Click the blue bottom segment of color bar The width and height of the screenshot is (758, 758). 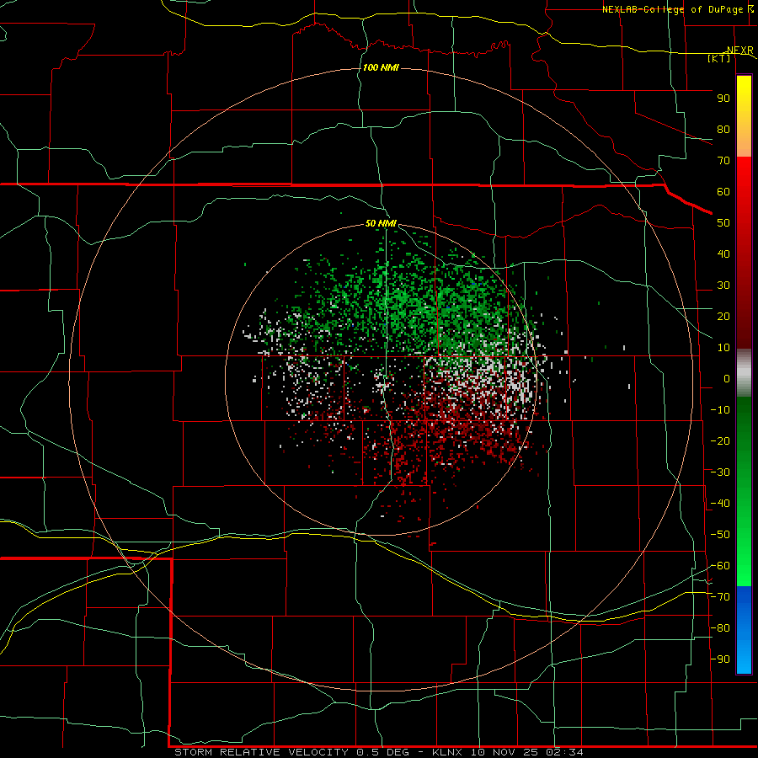click(744, 630)
